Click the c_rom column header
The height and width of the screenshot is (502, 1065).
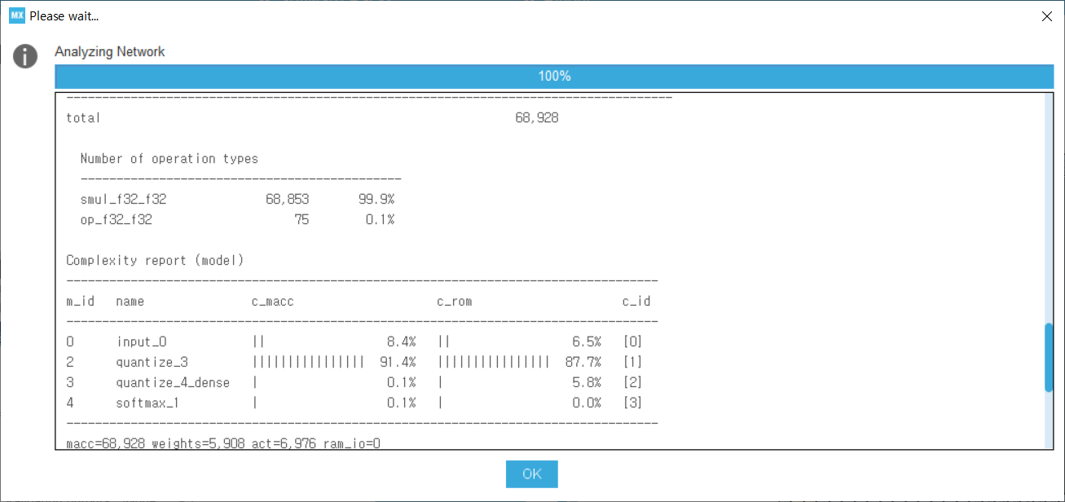(454, 302)
